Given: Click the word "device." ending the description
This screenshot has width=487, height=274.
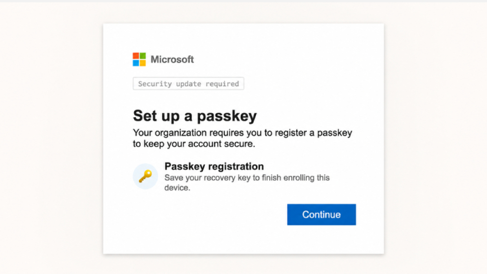Looking at the screenshot, I should [178, 188].
